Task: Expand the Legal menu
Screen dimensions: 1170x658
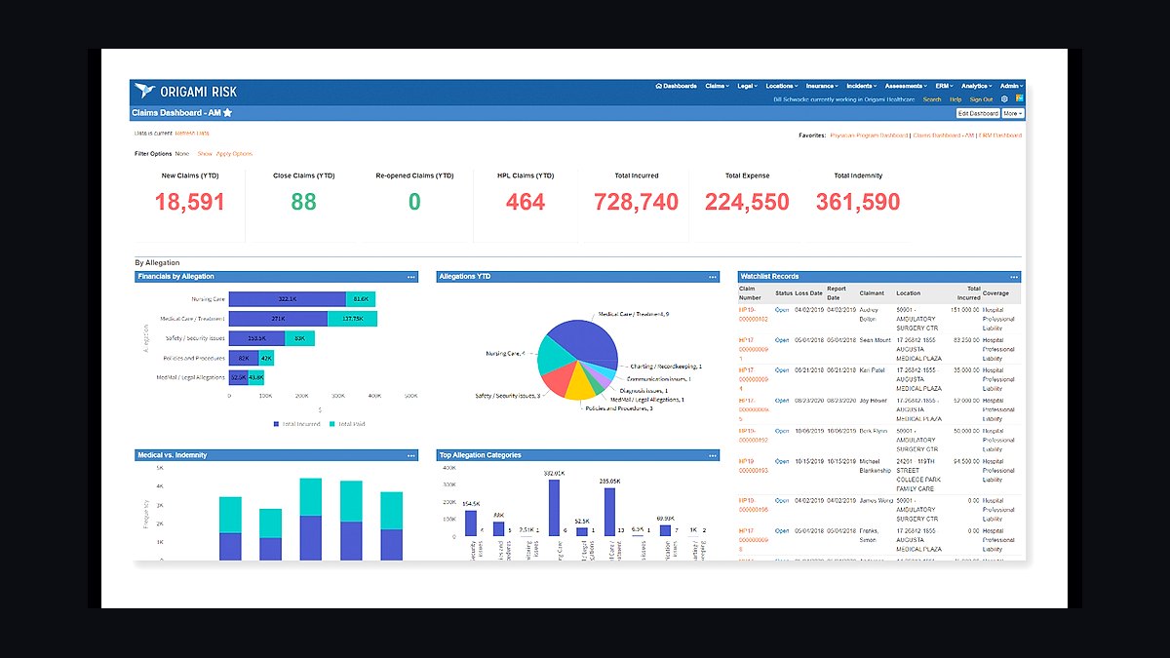Action: coord(747,86)
